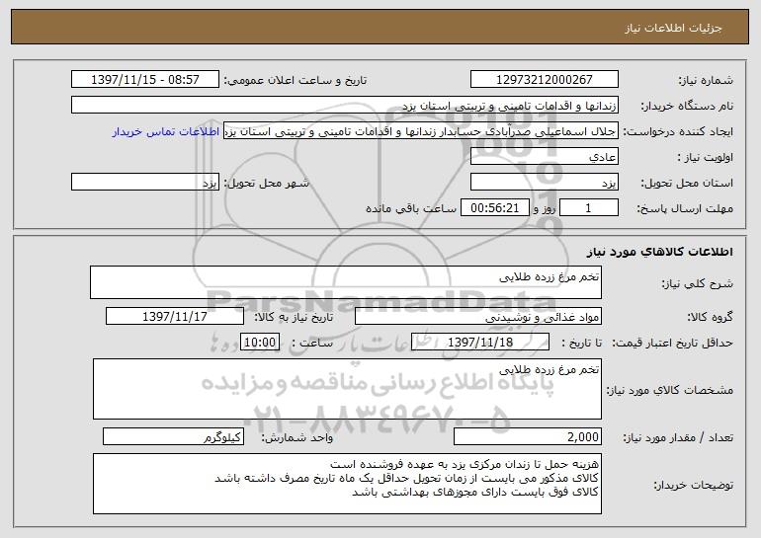This screenshot has width=761, height=538.
Task: Select the remaining days field showing 1
Action: point(589,208)
